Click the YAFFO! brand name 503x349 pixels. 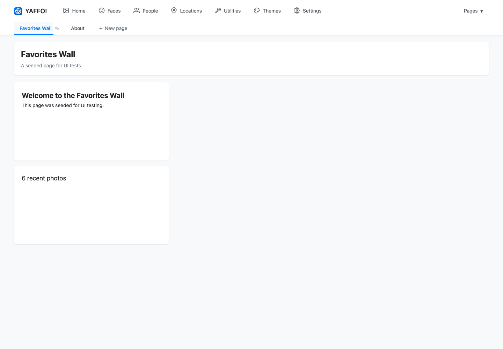point(36,11)
